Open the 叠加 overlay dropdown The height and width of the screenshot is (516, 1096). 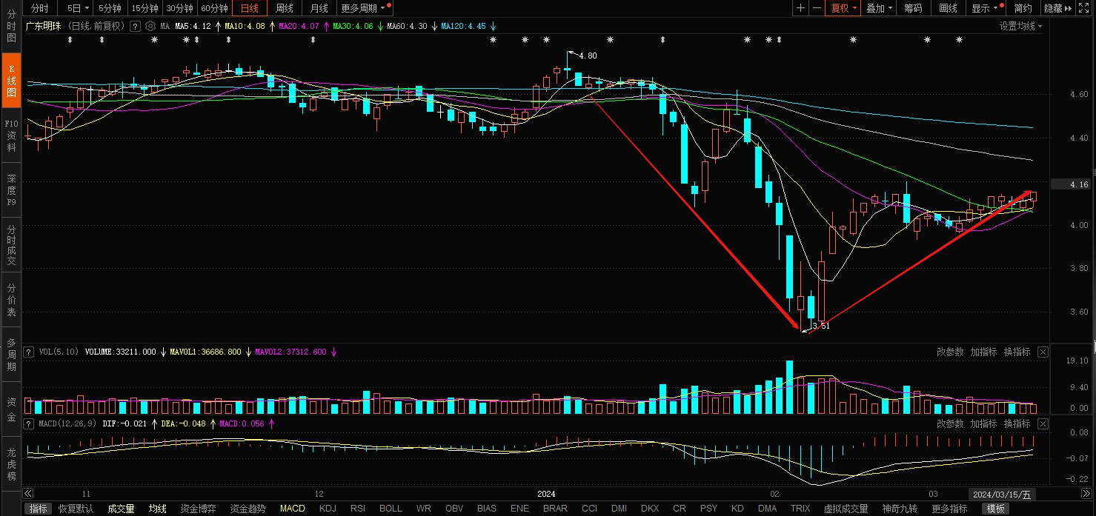coord(879,8)
